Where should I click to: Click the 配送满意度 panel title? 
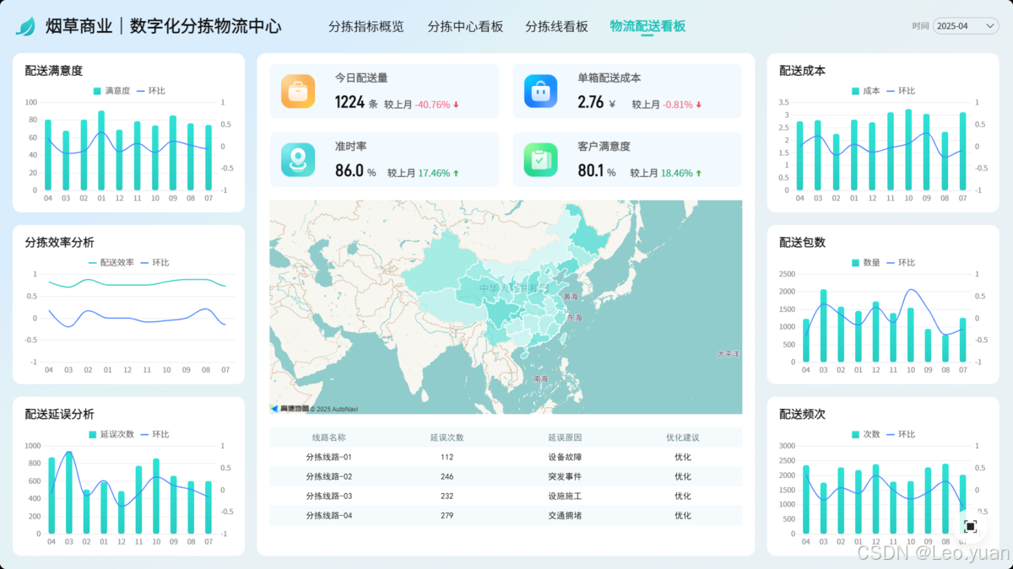[x=54, y=71]
